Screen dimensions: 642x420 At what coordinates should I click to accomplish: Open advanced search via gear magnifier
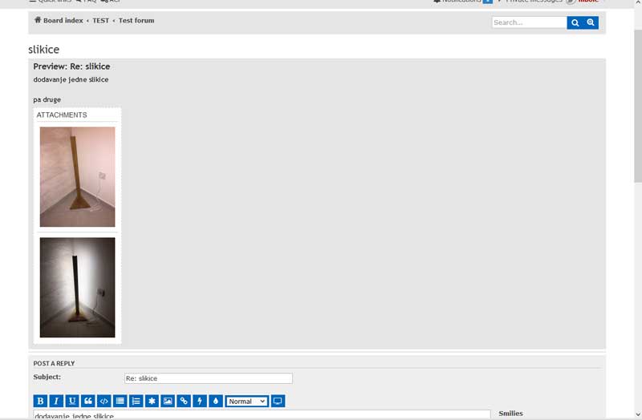(x=591, y=22)
